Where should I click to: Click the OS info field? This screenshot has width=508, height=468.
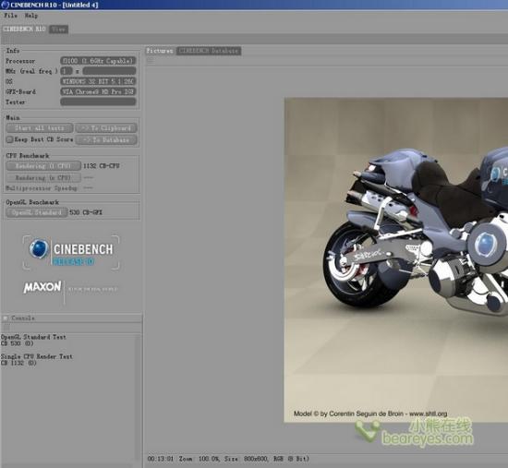click(98, 81)
